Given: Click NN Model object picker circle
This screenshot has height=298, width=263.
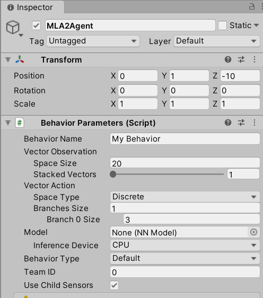Looking at the screenshot, I should [253, 232].
